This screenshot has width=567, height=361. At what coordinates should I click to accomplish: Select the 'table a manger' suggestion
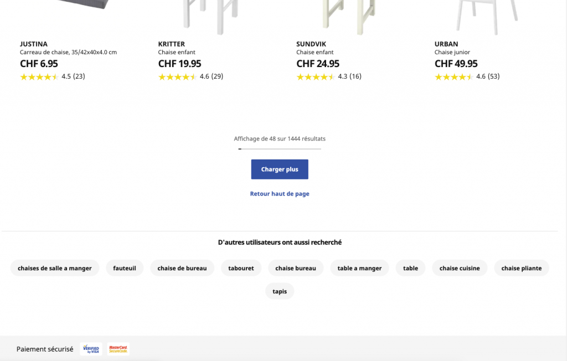(359, 268)
